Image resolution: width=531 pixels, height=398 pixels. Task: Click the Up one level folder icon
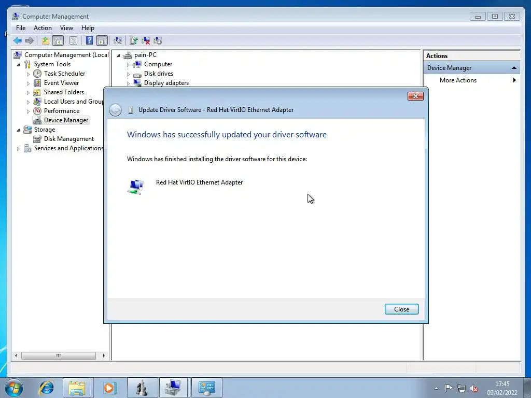click(46, 41)
